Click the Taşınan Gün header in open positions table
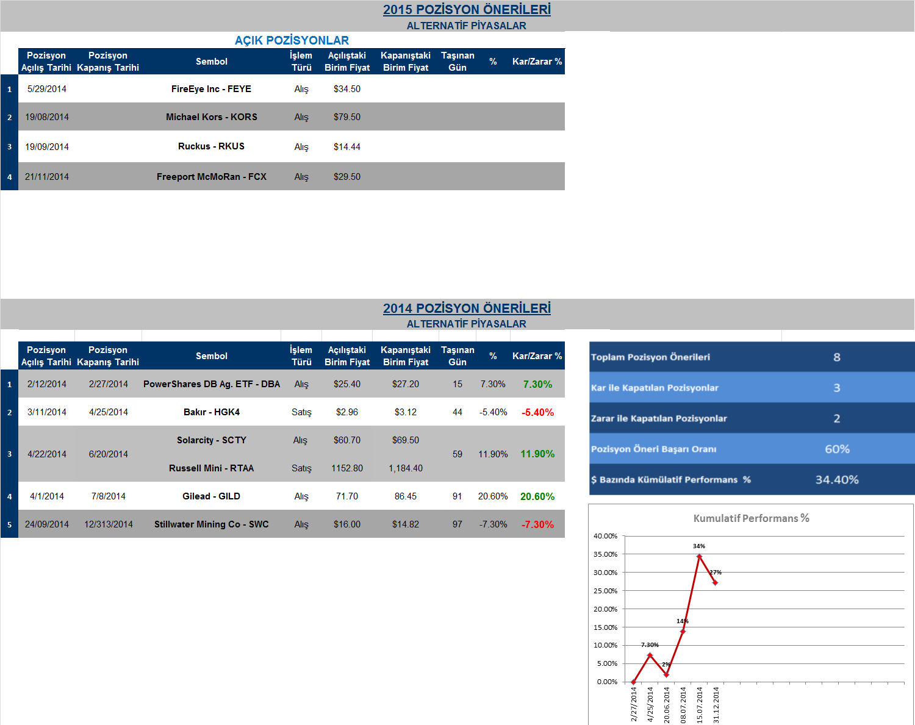 pyautogui.click(x=457, y=62)
